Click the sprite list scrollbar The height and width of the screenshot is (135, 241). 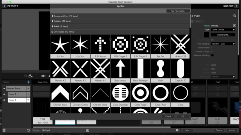point(190,21)
